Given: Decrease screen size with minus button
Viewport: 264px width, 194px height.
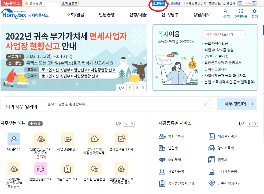Looking at the screenshot, I should tap(240, 3).
